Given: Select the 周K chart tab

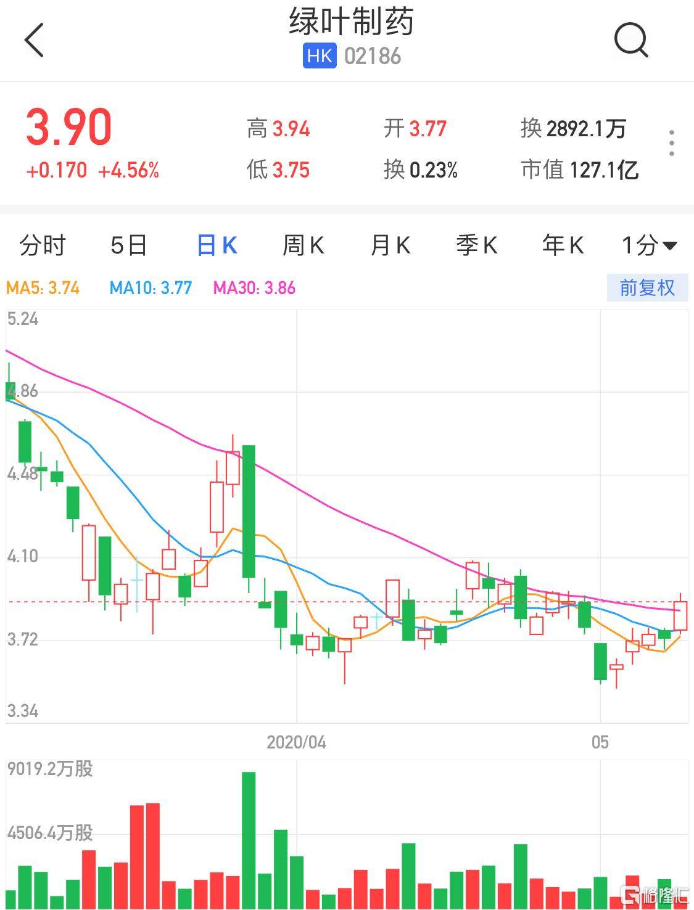Looking at the screenshot, I should click(x=303, y=245).
